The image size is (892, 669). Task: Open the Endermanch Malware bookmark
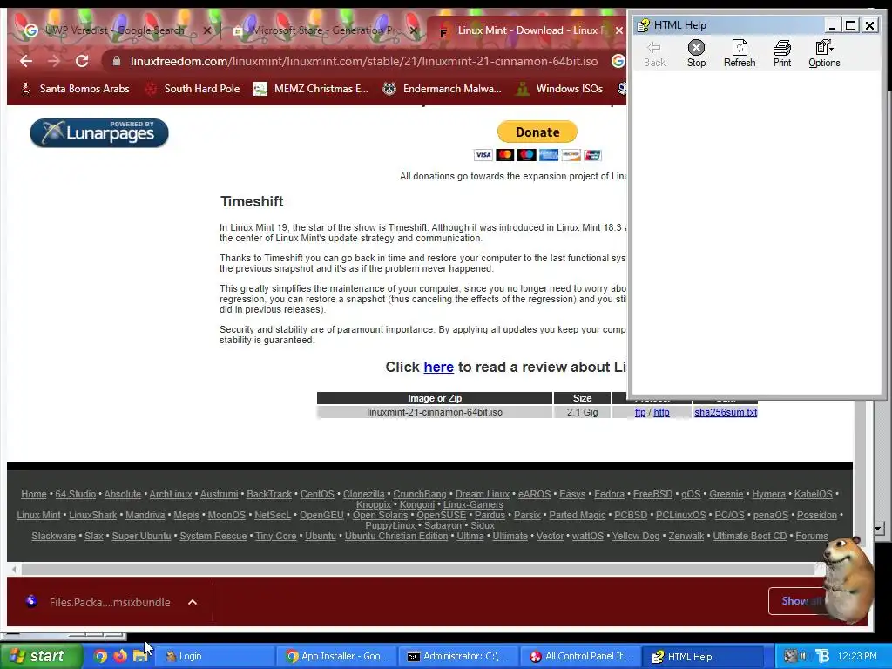pyautogui.click(x=442, y=89)
